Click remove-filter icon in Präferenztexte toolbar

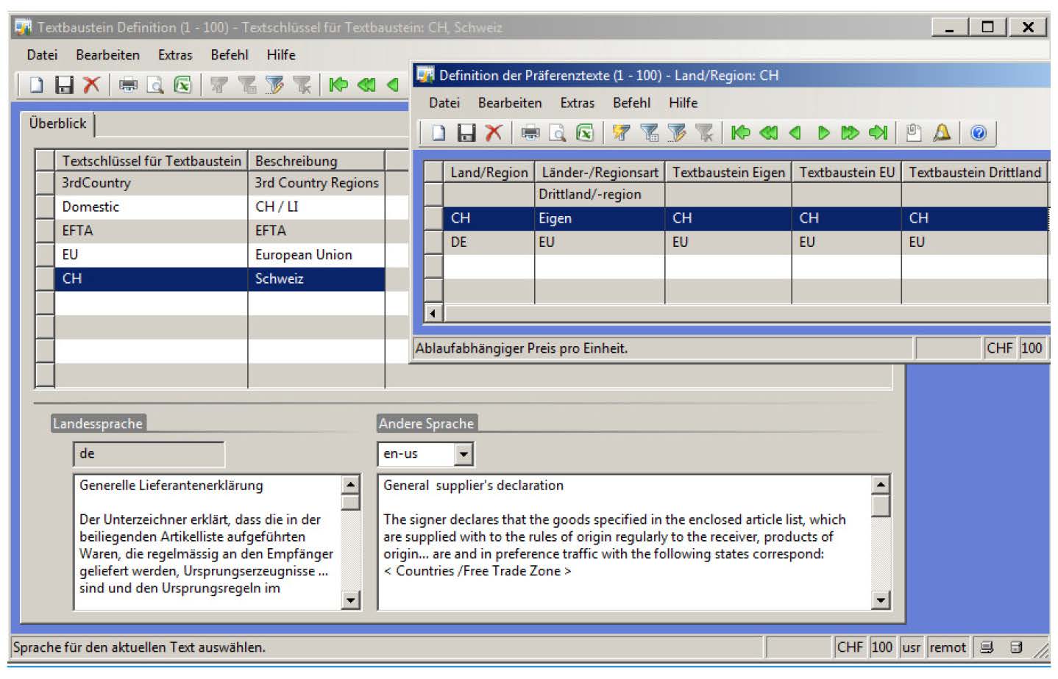[x=704, y=132]
